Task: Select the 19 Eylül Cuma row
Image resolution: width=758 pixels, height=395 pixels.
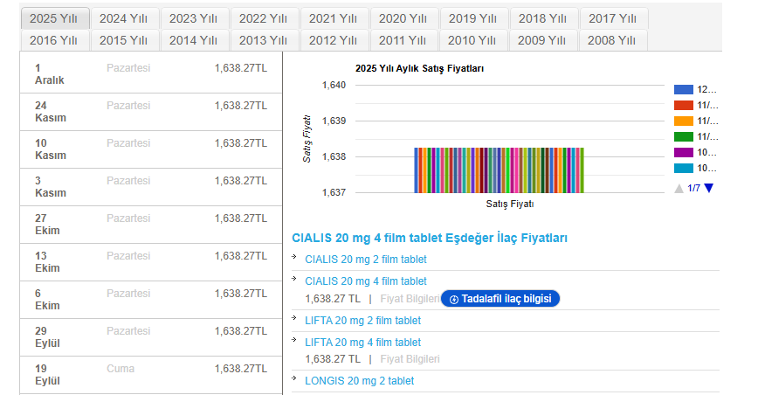Action: pos(151,375)
